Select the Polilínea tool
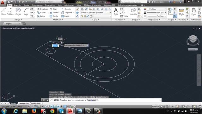Screen dimensions: 202x114 click(10, 11)
